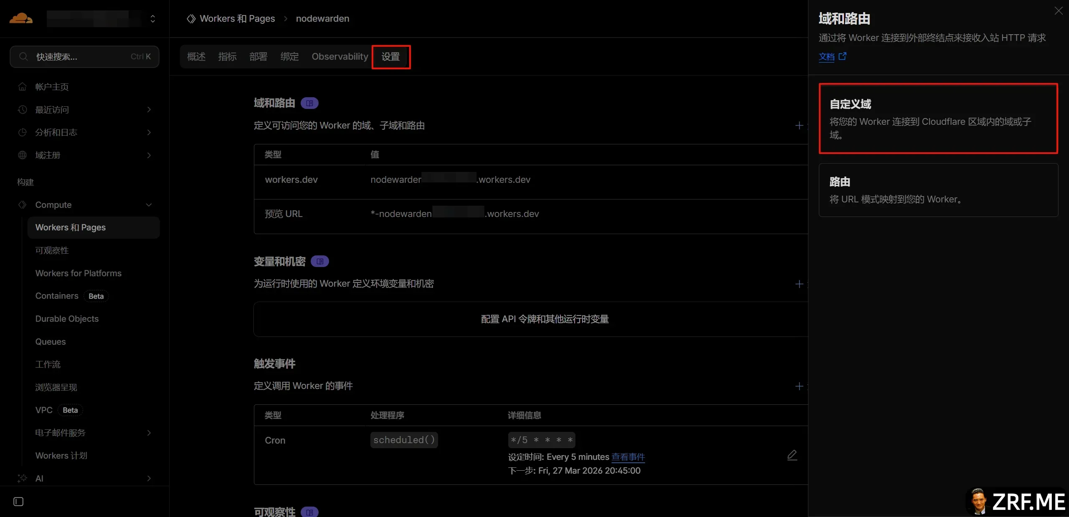Click the AI sparkle icon
The height and width of the screenshot is (517, 1069).
pos(23,478)
